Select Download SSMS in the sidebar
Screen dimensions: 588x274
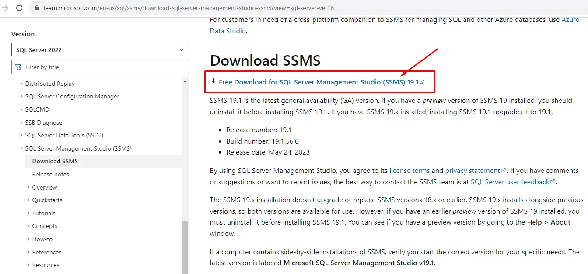point(55,161)
